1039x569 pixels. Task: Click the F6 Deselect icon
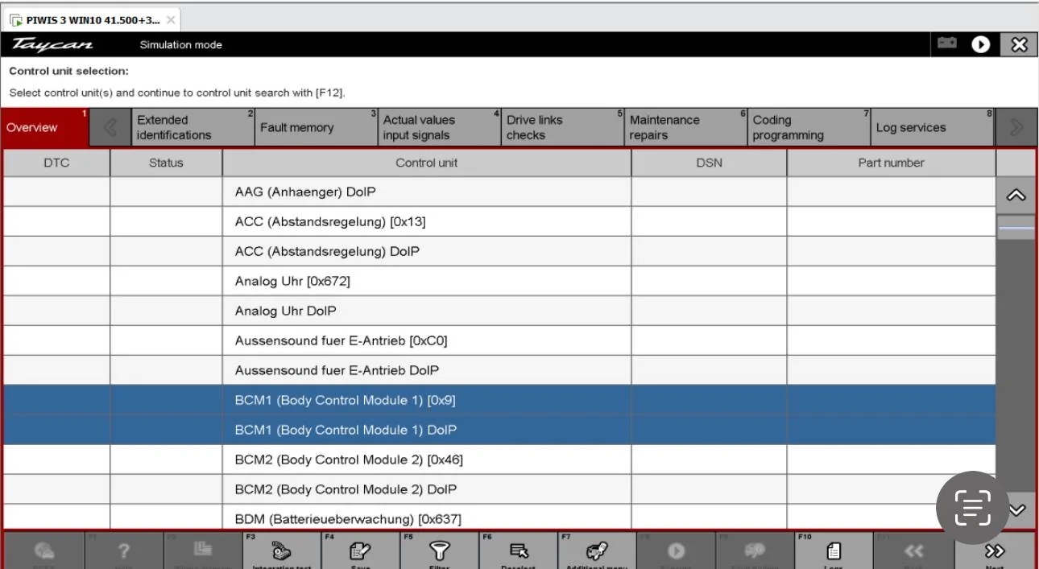coord(518,551)
